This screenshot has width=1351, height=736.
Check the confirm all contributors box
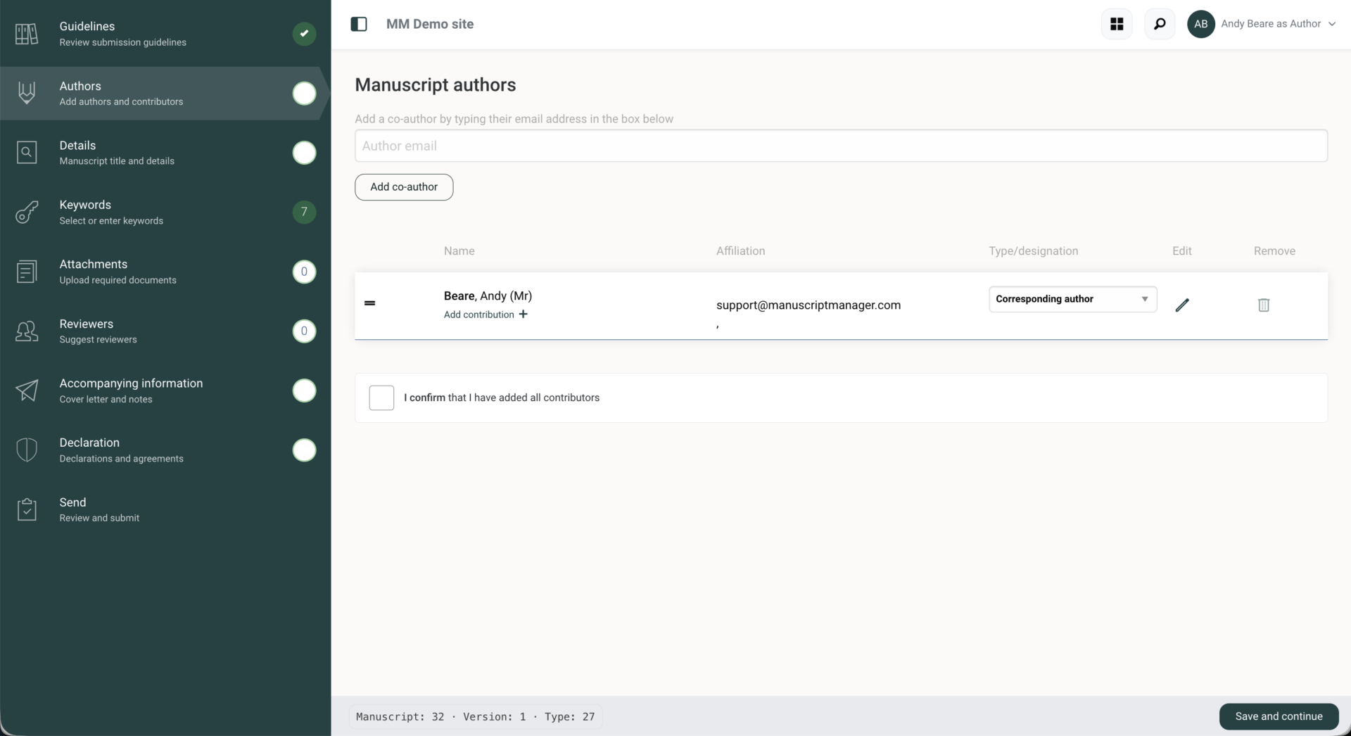[x=381, y=398]
